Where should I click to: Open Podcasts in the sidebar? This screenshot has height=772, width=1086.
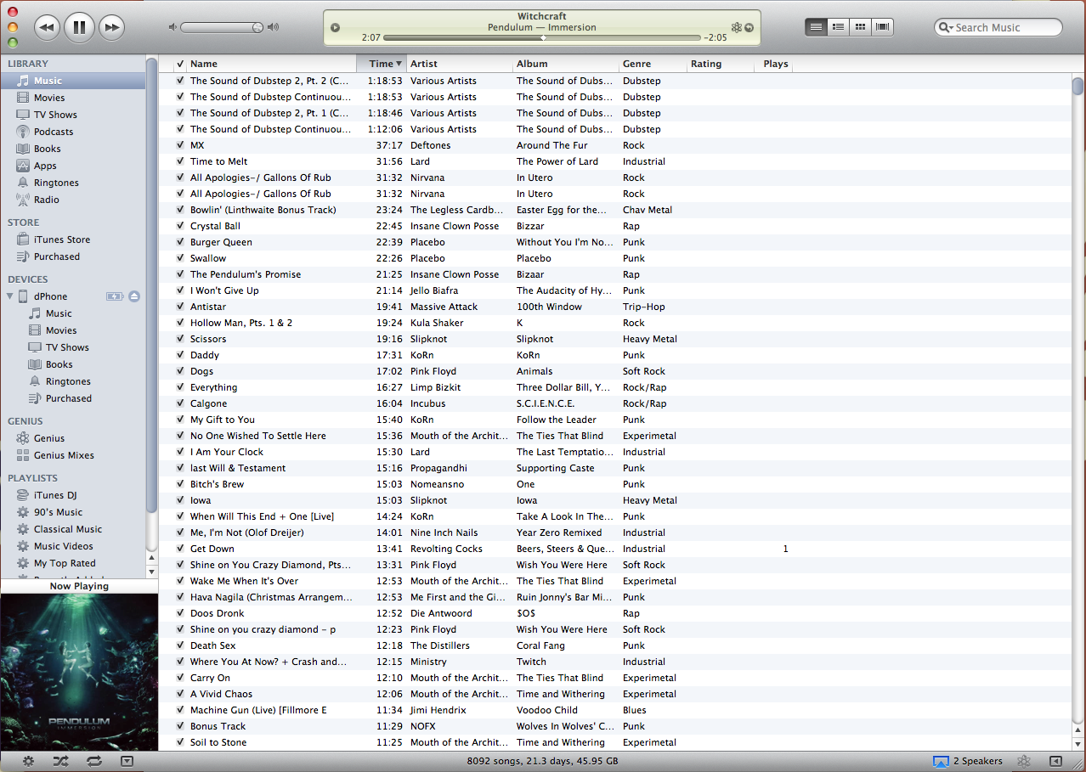pyautogui.click(x=73, y=132)
